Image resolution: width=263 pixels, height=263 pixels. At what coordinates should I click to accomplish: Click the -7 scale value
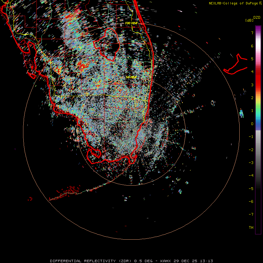tap(251, 214)
